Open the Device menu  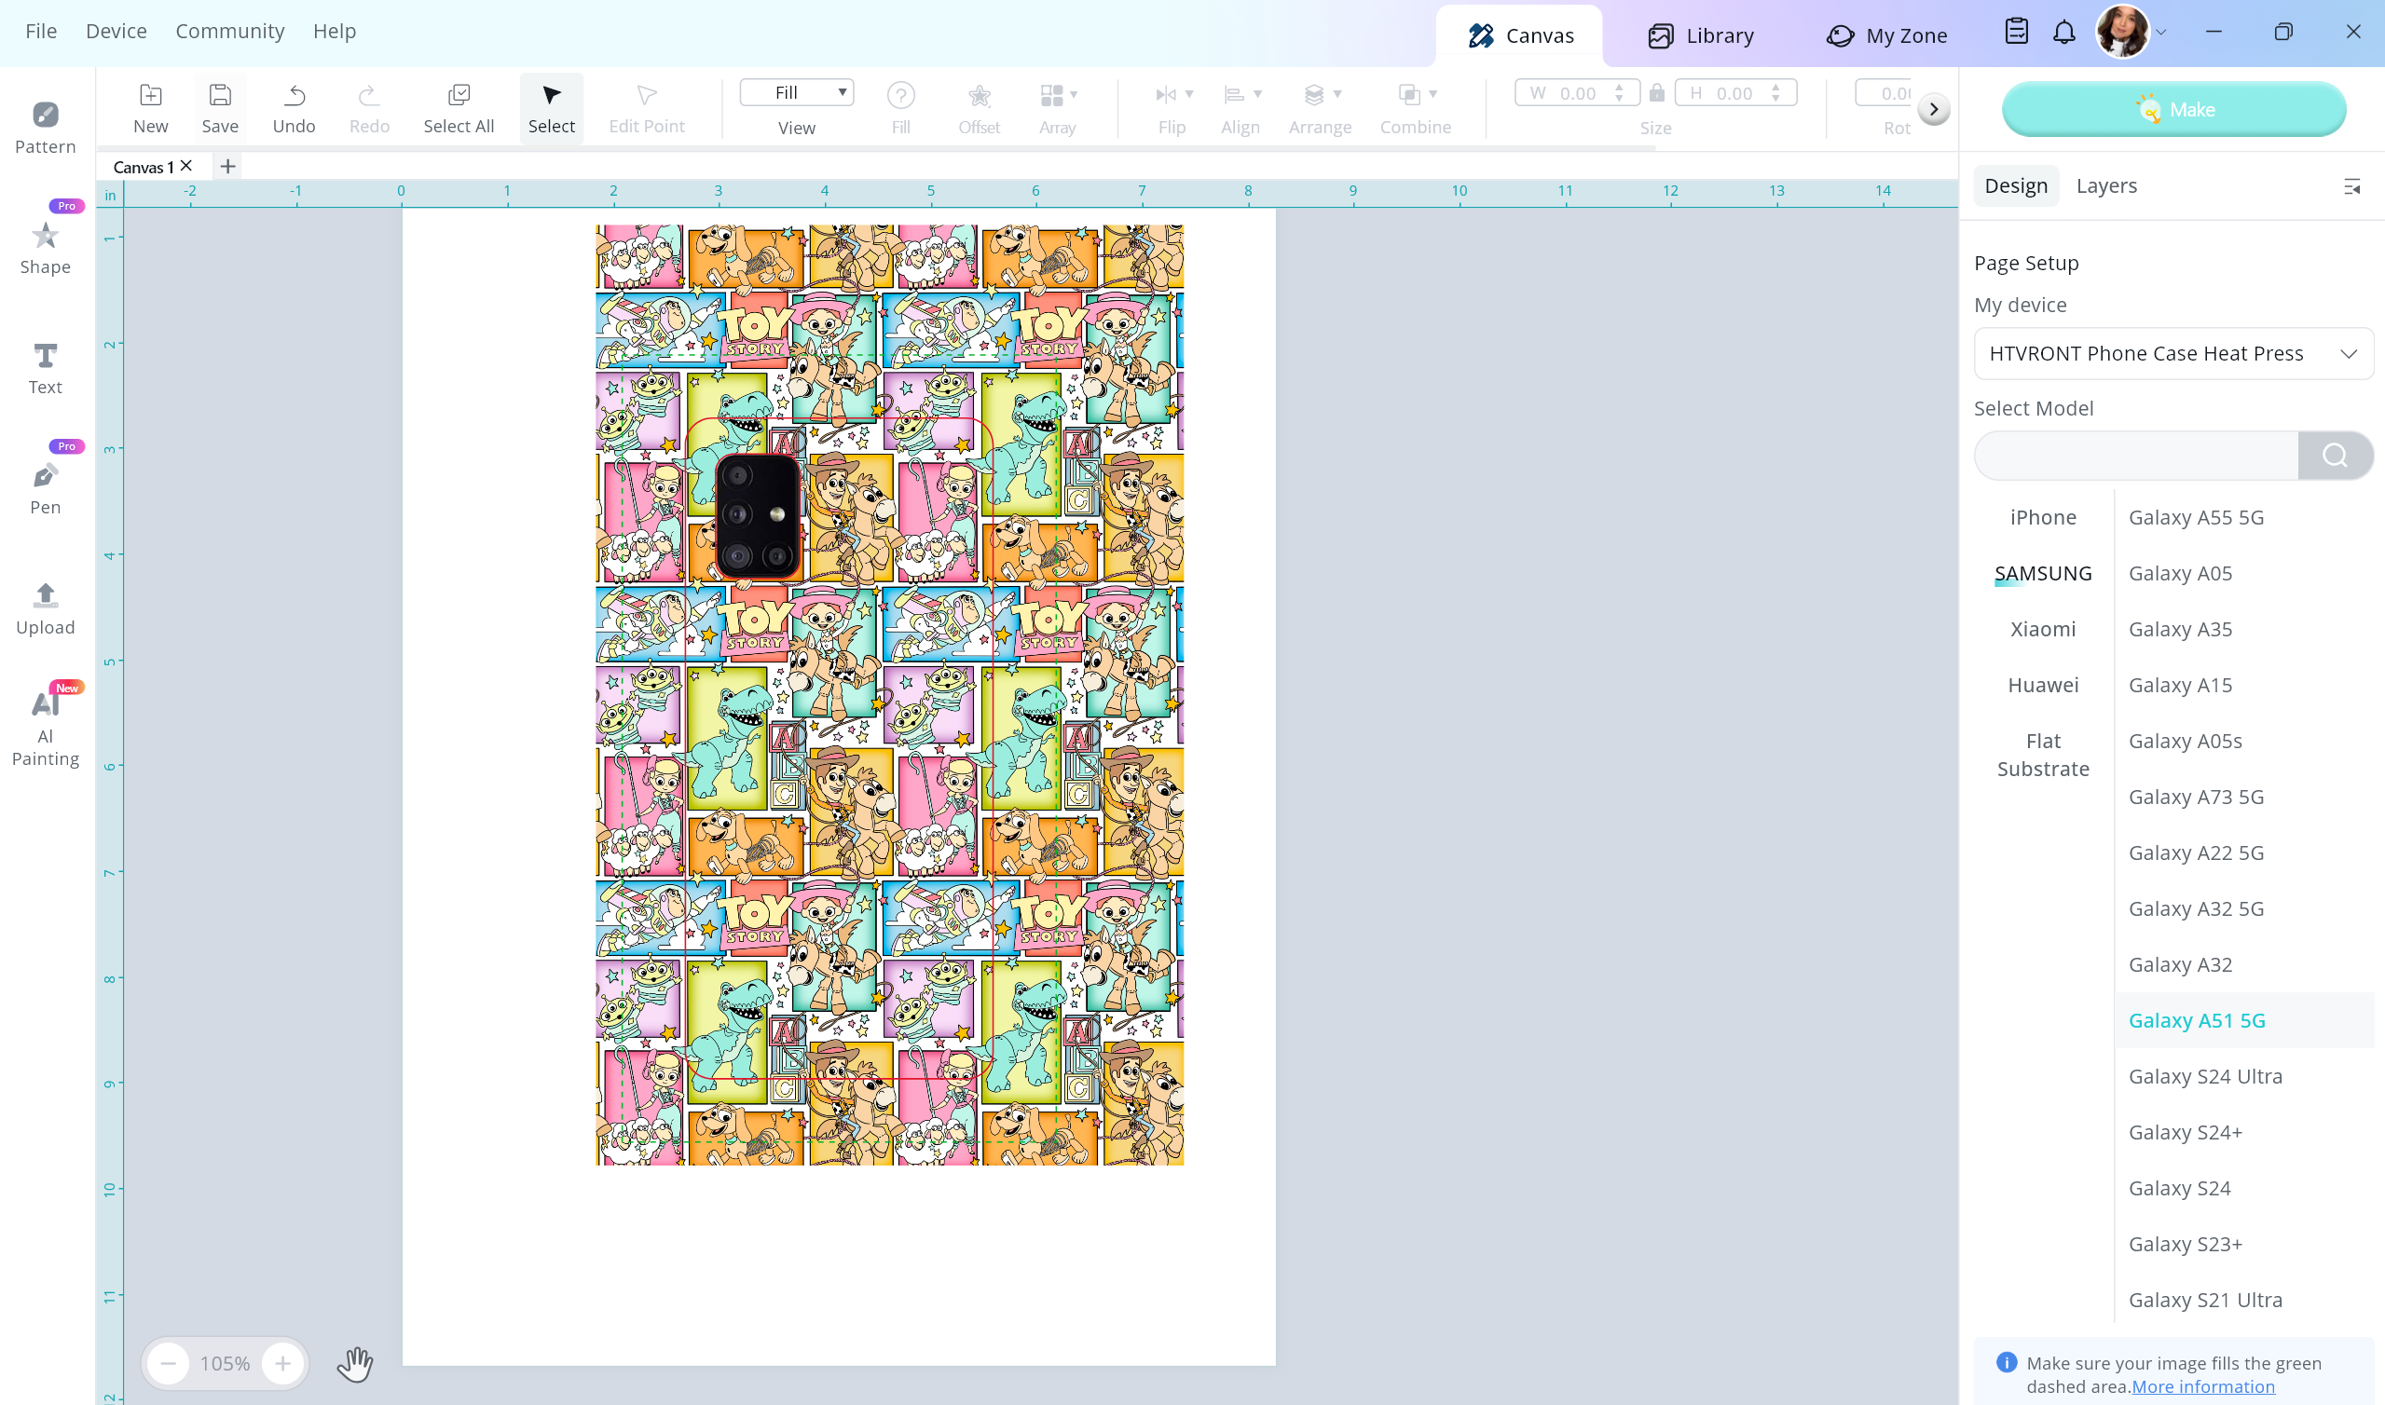click(x=117, y=32)
